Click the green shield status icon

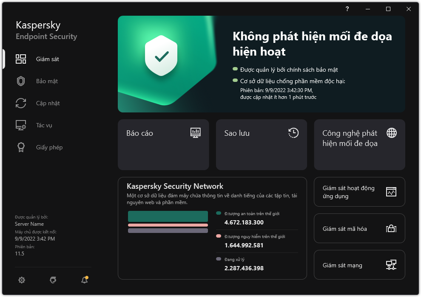[x=161, y=56]
